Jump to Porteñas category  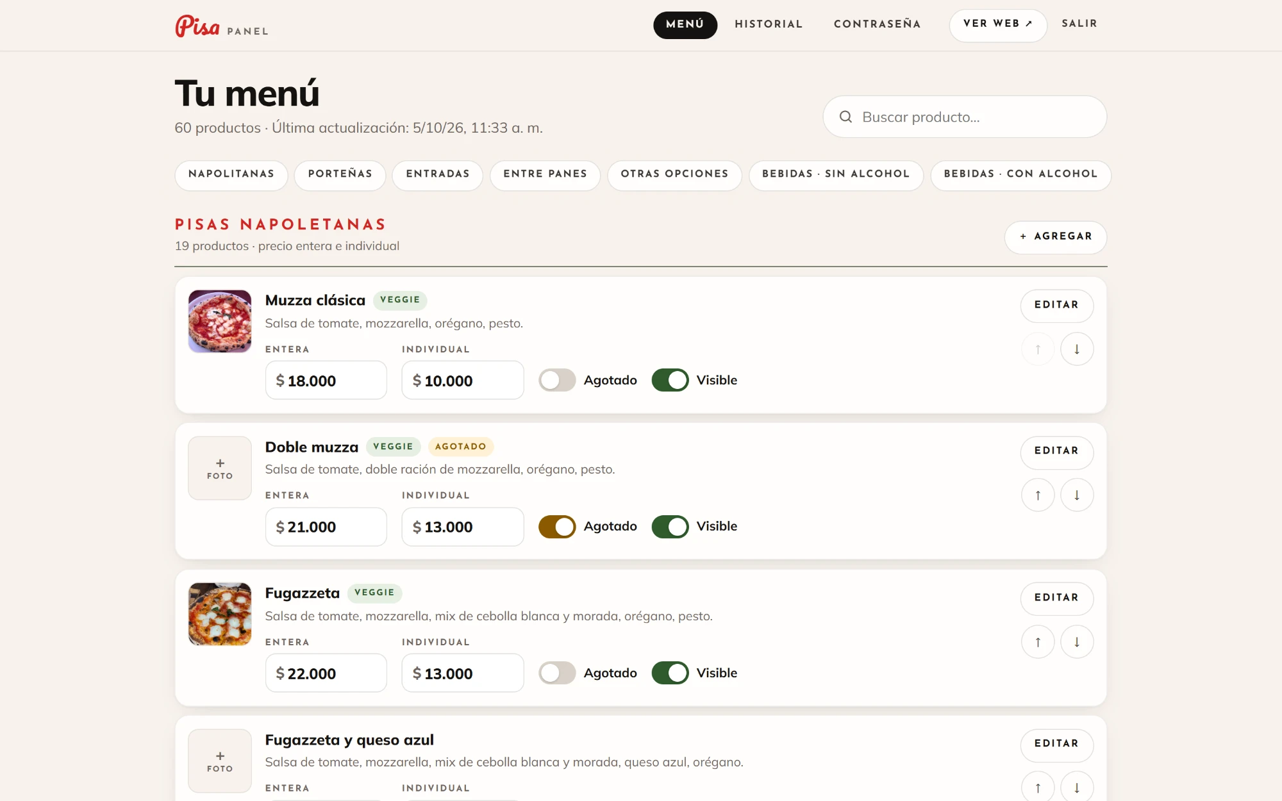tap(340, 174)
